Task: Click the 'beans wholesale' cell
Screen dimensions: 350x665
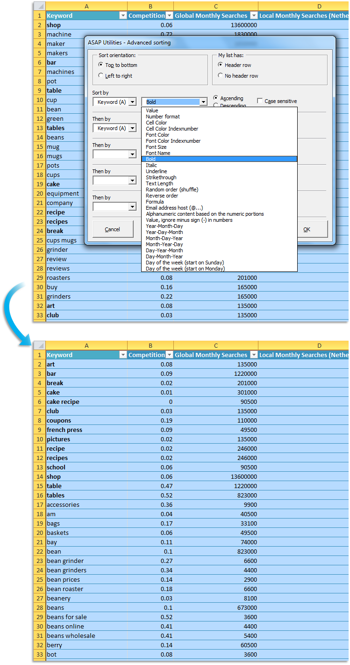Action: (86, 636)
